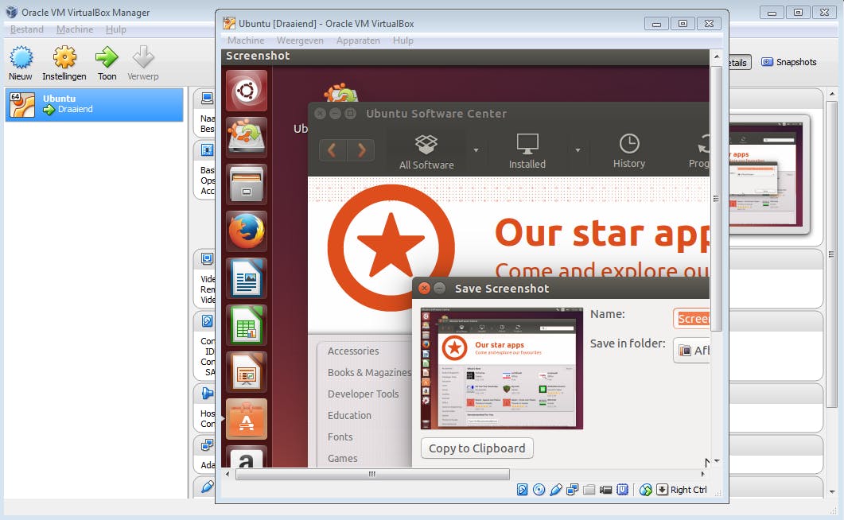Select the Fonts category
The image size is (844, 520).
[x=340, y=437]
